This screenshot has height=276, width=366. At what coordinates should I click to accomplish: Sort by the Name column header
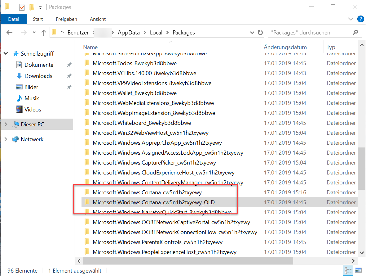[x=90, y=47]
